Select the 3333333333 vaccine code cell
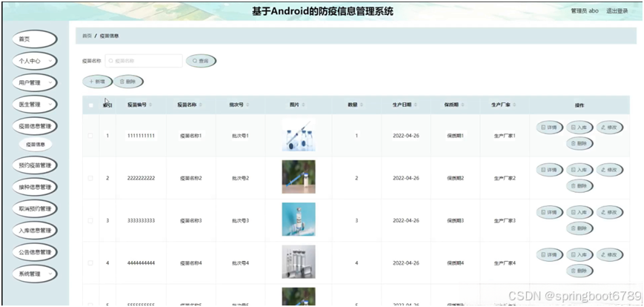Viewport: 644px width, 307px height. click(x=141, y=221)
